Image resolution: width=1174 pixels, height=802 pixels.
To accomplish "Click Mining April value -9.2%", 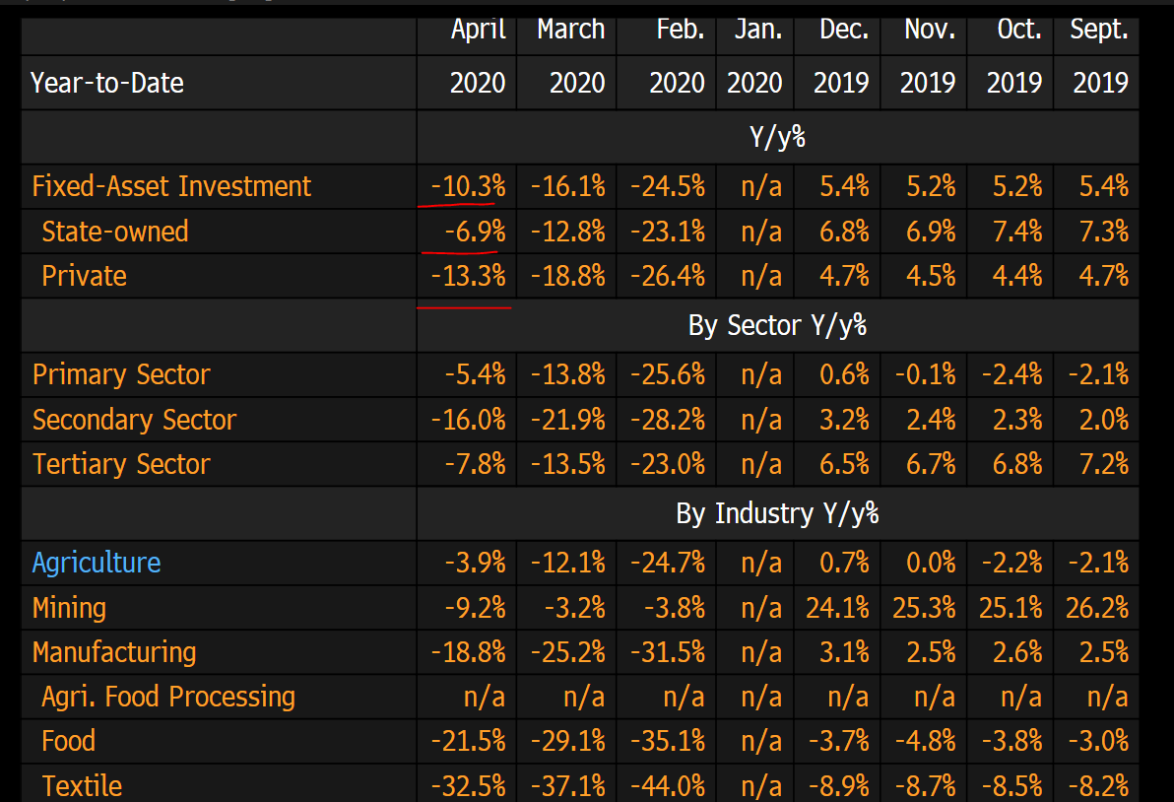I will point(476,607).
